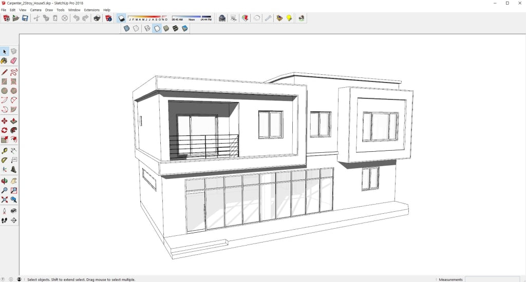Select the Arc tool
Screen dimensions: 526x282
point(4,100)
